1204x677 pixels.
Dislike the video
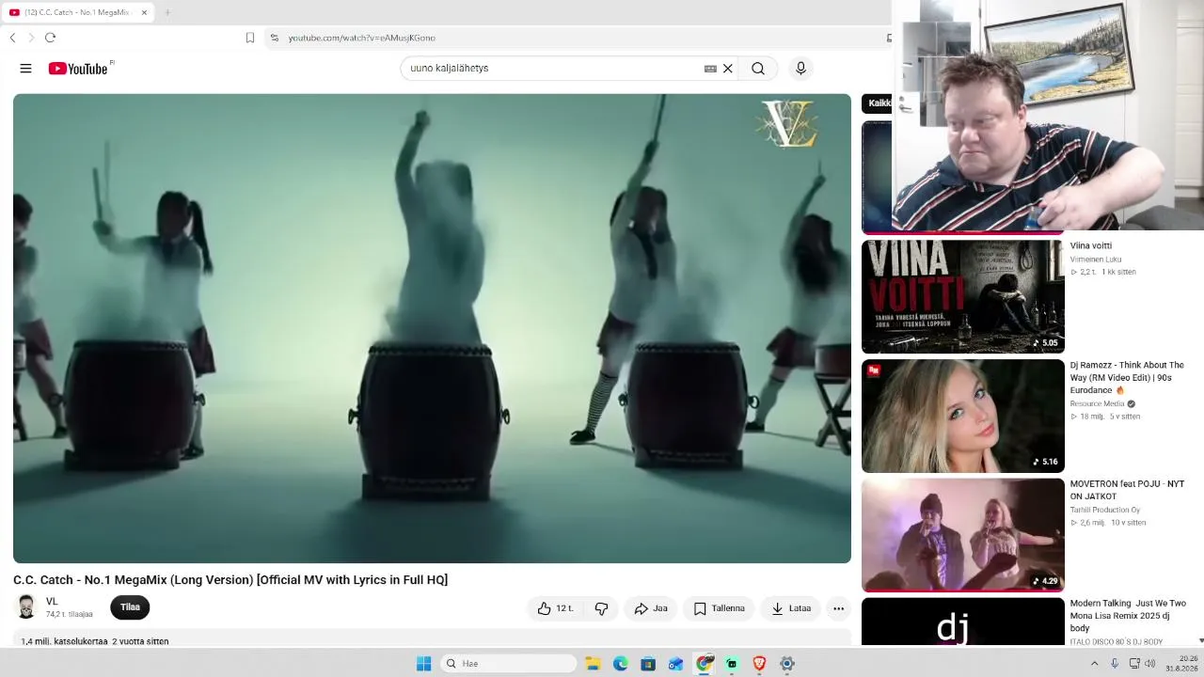[x=601, y=608]
